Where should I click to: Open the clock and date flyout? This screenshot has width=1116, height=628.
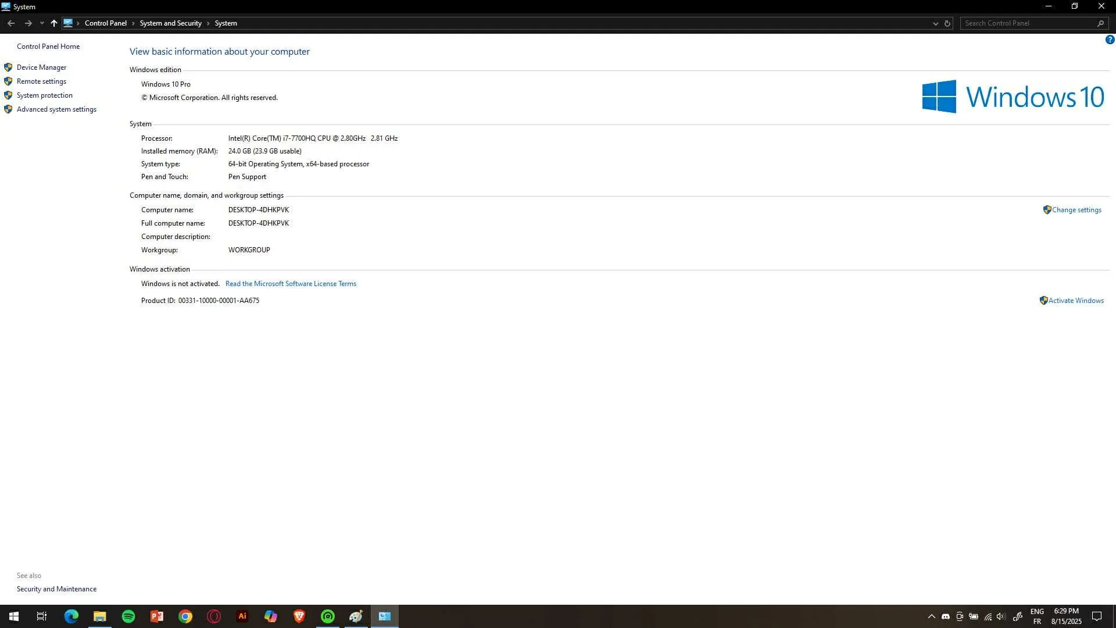tap(1067, 616)
